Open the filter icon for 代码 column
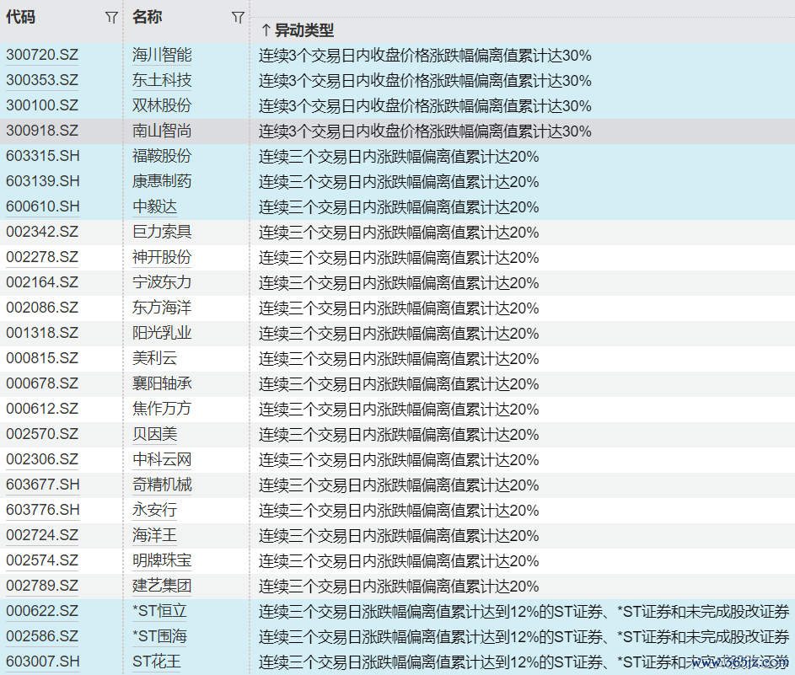The height and width of the screenshot is (675, 795). [111, 18]
